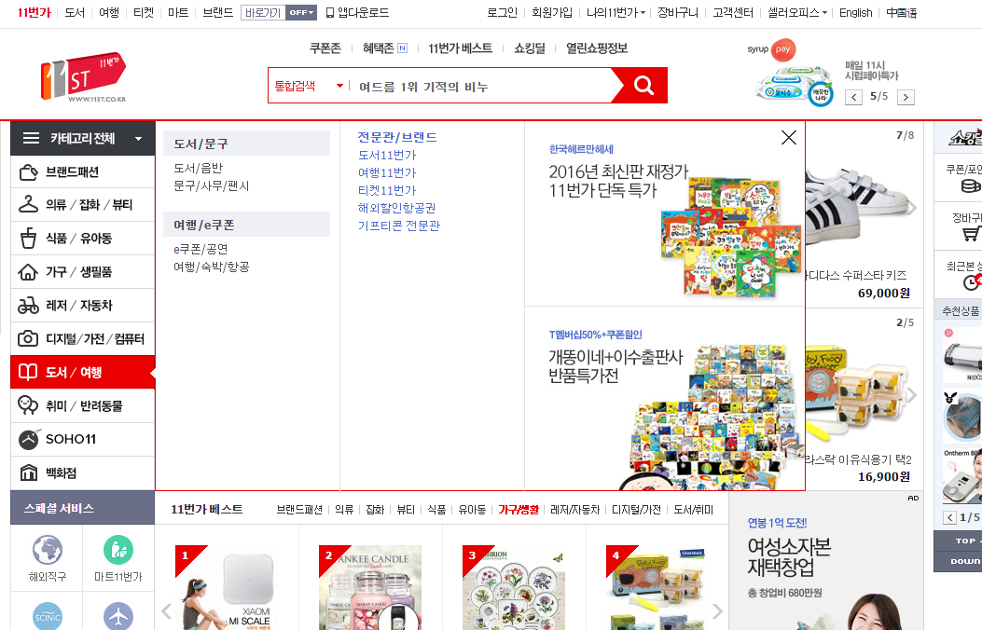The width and height of the screenshot is (982, 630).
Task: Click the bicycle icon for 레저/자동차
Action: [28, 306]
